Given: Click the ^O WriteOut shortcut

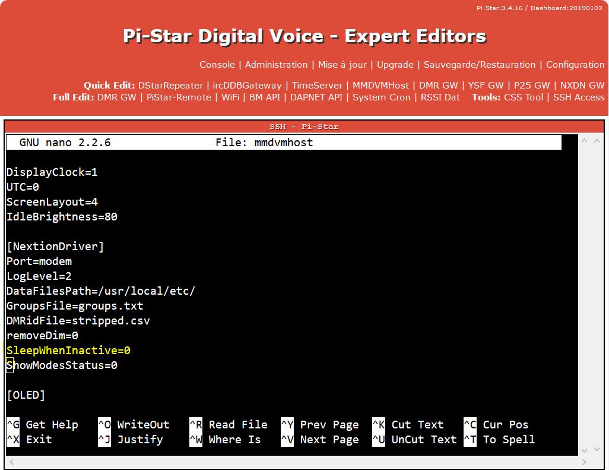Looking at the screenshot, I should point(134,424).
